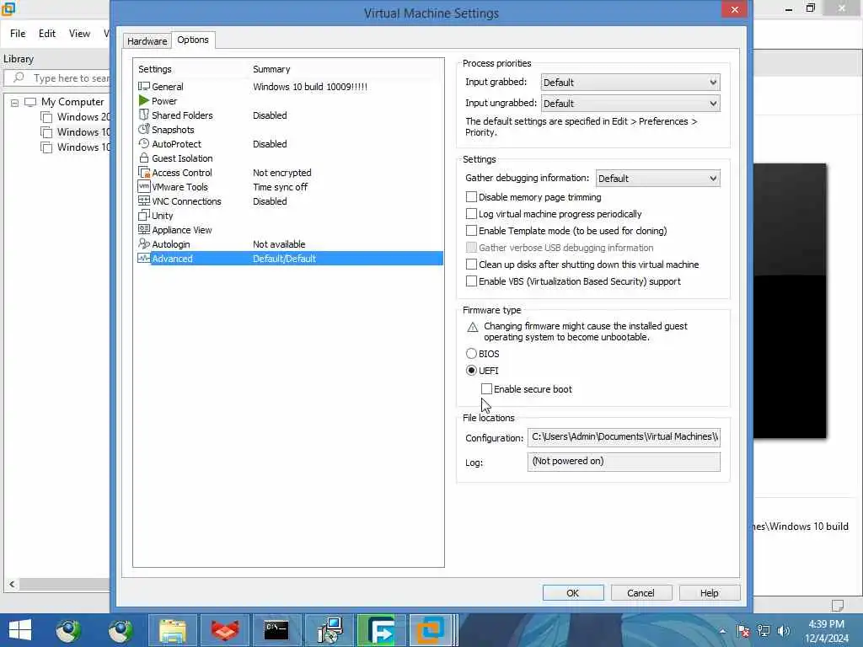The height and width of the screenshot is (647, 863).
Task: Check Clean up disks after shutting down
Action: (471, 264)
